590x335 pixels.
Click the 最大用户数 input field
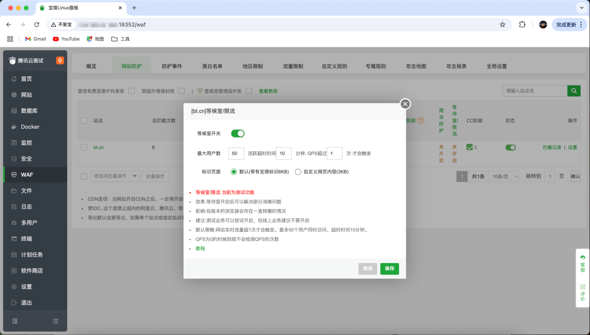[236, 153]
